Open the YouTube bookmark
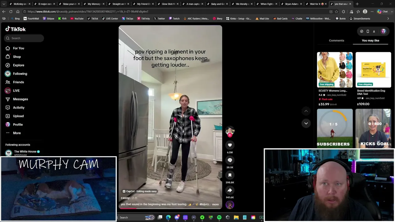Viewport: 395px width, 222px height. coord(77,18)
